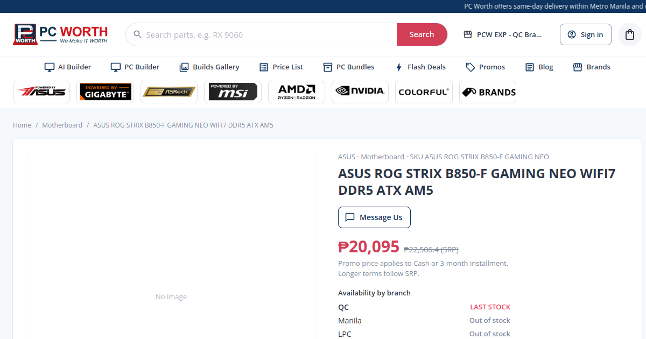The image size is (646, 339).
Task: Click the SKU ASUS ROG STRIX text line
Action: pos(444,157)
